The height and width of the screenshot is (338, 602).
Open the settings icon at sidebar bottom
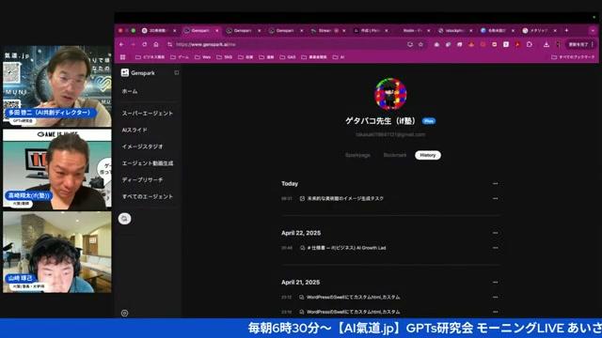[x=124, y=313]
